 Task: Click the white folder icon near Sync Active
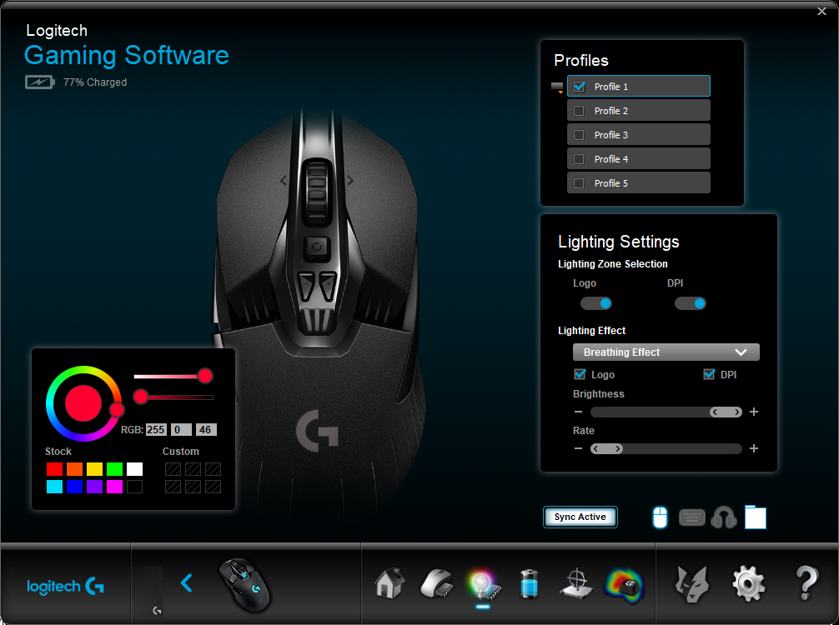click(x=756, y=517)
